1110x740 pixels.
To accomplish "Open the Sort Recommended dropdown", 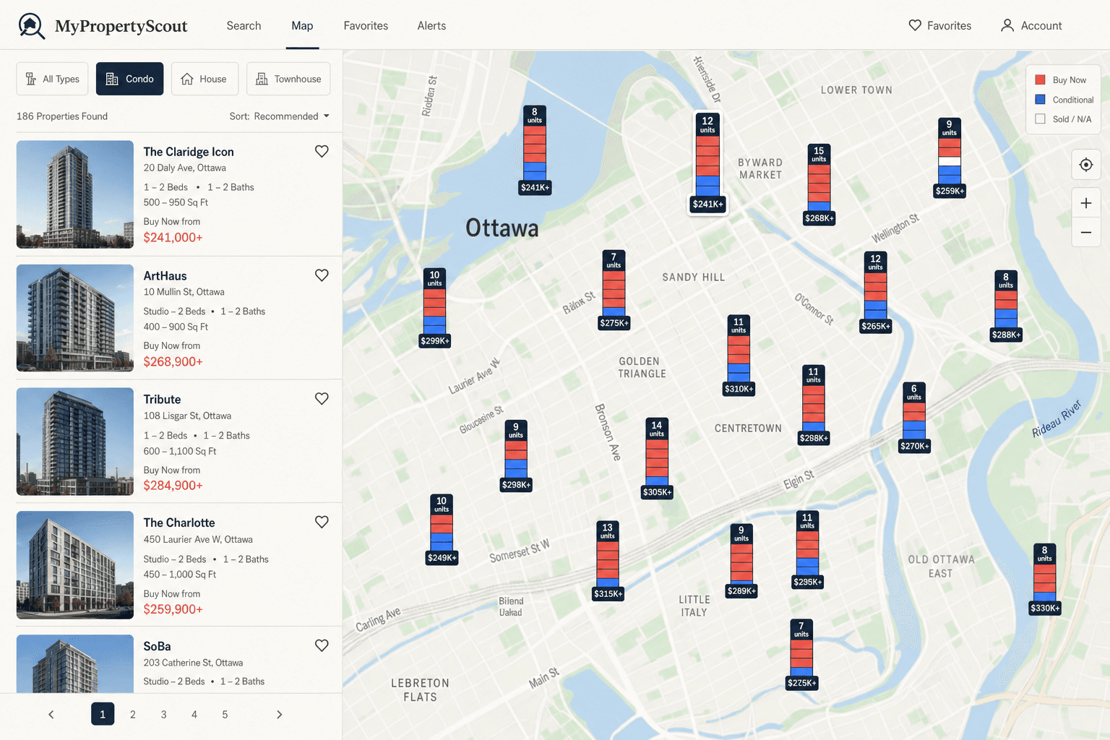I will [280, 116].
